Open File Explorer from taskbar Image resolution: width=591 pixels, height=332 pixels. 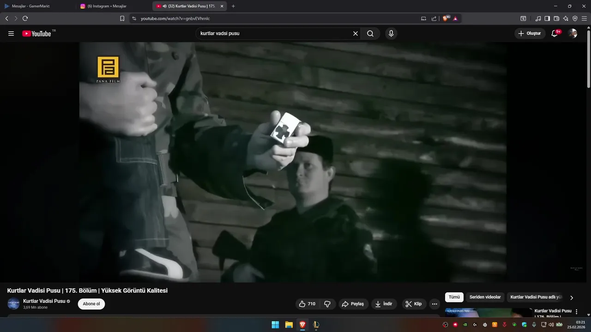coord(289,325)
